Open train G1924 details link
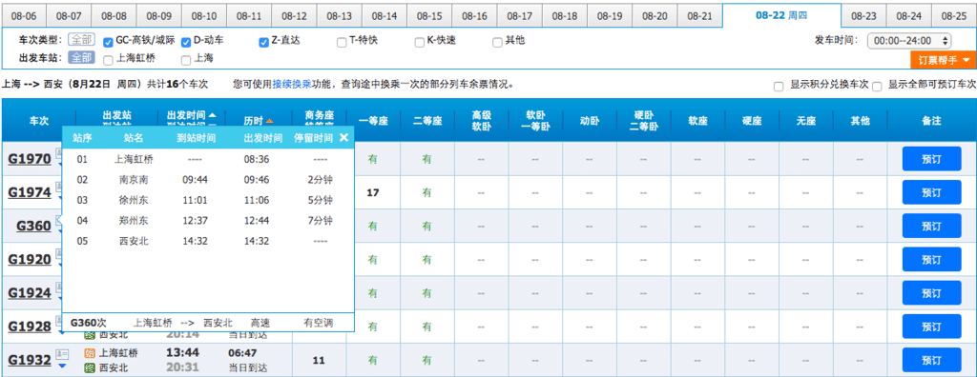977x377 pixels. point(30,293)
